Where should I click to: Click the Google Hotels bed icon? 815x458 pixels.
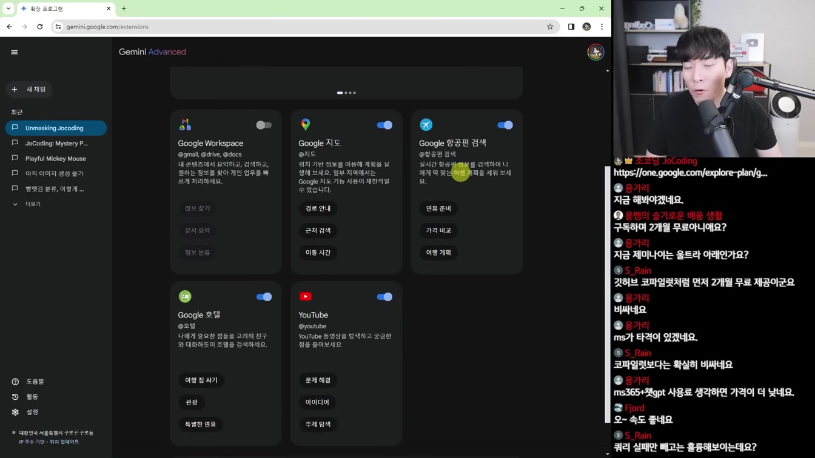click(185, 296)
